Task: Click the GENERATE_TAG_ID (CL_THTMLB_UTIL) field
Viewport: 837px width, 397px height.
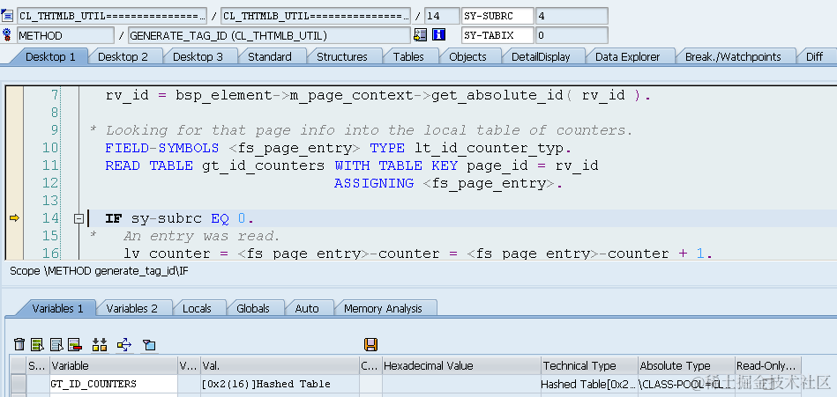Action: click(269, 35)
